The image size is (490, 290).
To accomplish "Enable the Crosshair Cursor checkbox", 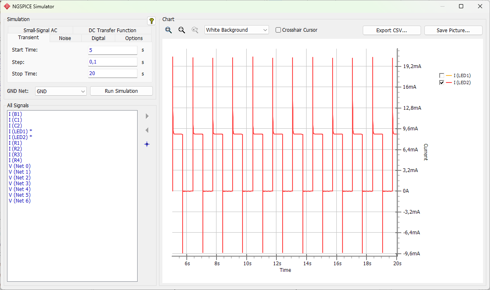I will [x=278, y=30].
